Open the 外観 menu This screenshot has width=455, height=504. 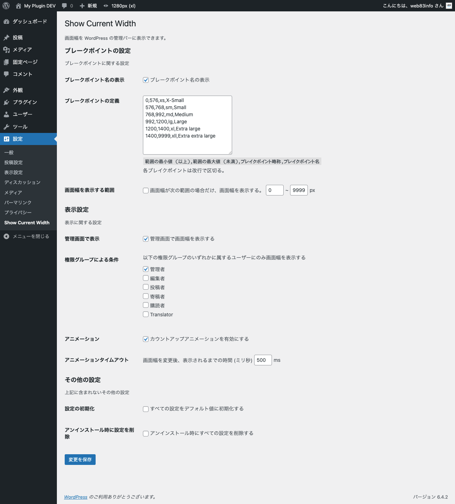[x=28, y=90]
